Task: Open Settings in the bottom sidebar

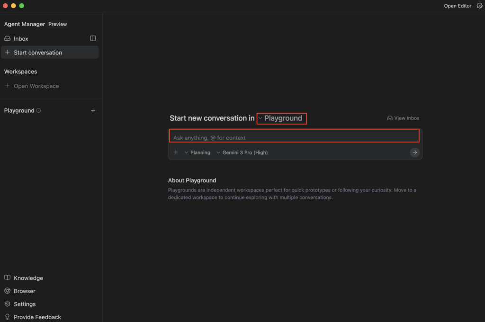Action: [24, 304]
